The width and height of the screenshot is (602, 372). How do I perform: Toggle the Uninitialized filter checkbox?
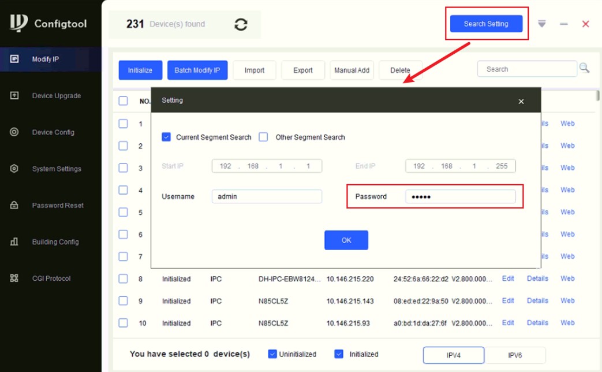coord(272,354)
